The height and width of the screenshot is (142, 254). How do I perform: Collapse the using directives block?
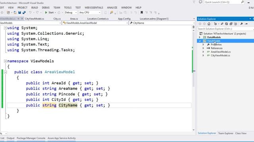pyautogui.click(x=5, y=28)
